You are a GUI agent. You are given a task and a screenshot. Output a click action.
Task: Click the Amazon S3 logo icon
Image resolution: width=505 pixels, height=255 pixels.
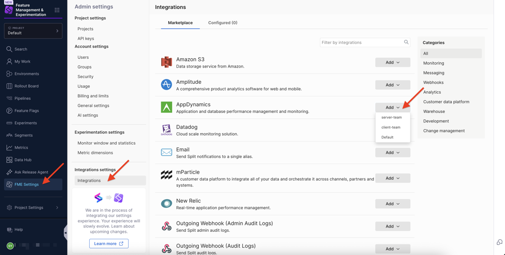(167, 62)
